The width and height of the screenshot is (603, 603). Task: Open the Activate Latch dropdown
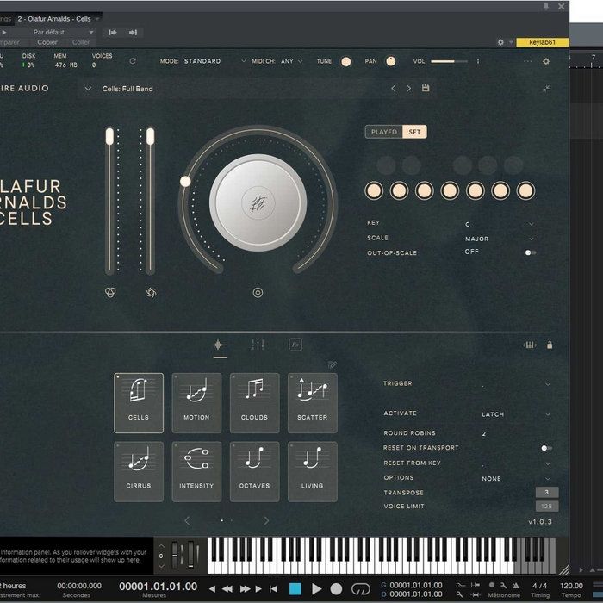click(515, 414)
